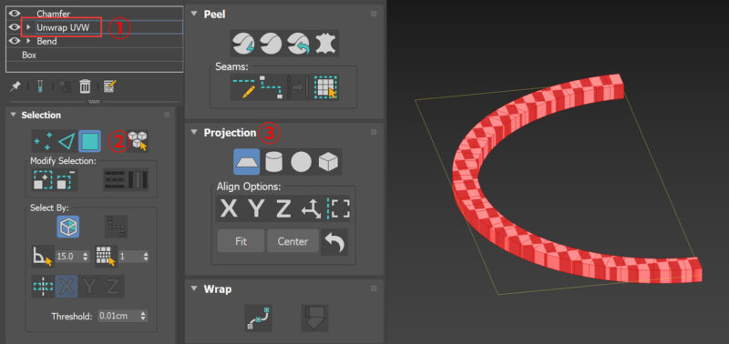729x344 pixels.
Task: Apply Box Map projection
Action: 328,162
